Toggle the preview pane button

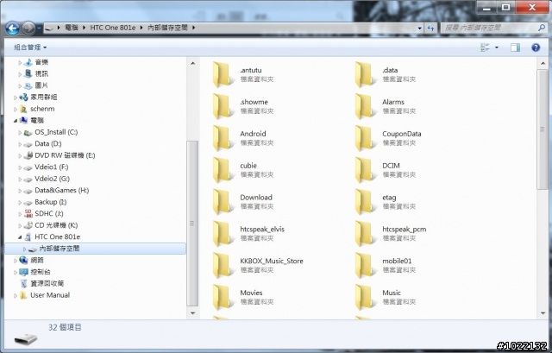(x=516, y=47)
